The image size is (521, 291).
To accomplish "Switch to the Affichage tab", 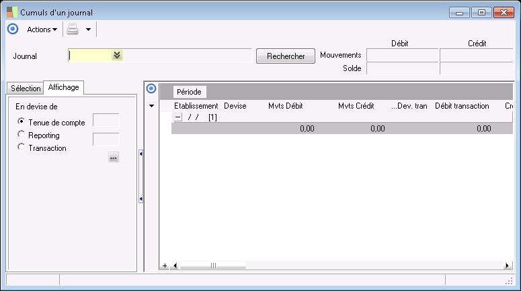I will coord(63,87).
